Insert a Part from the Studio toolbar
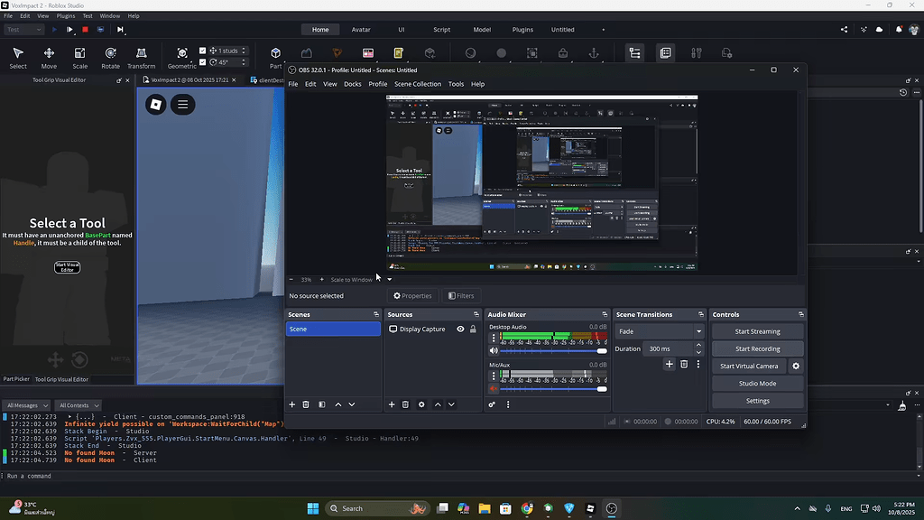 [x=275, y=58]
